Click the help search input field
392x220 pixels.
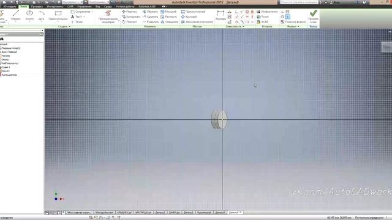pos(299,2)
